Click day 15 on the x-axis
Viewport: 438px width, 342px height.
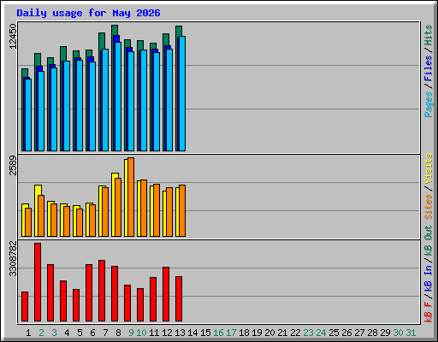click(x=205, y=333)
